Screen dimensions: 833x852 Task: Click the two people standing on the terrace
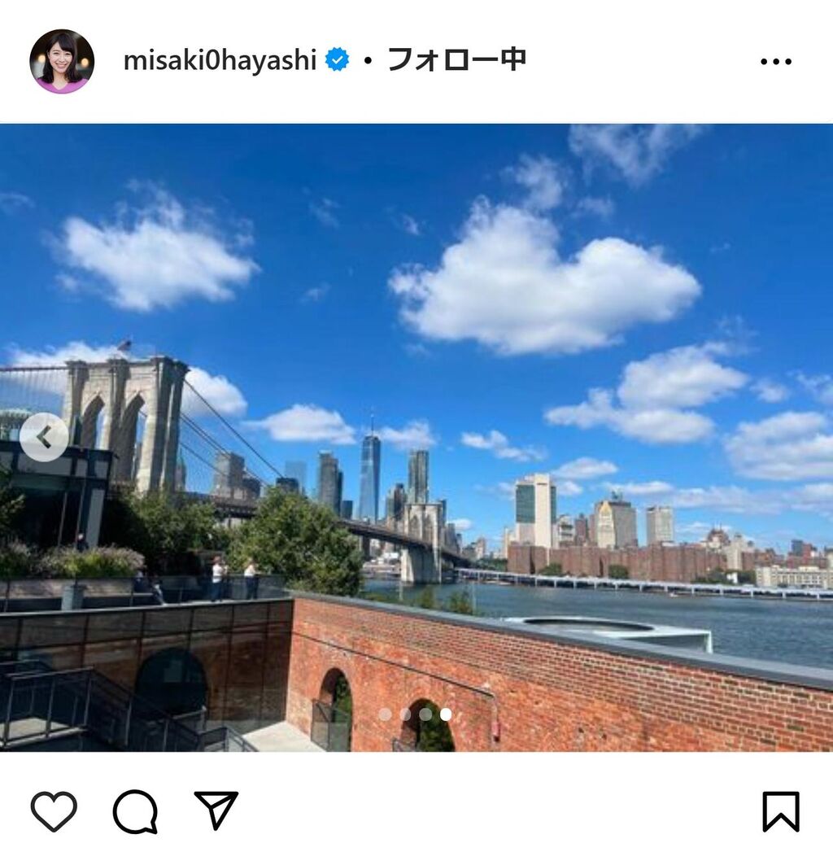click(233, 579)
